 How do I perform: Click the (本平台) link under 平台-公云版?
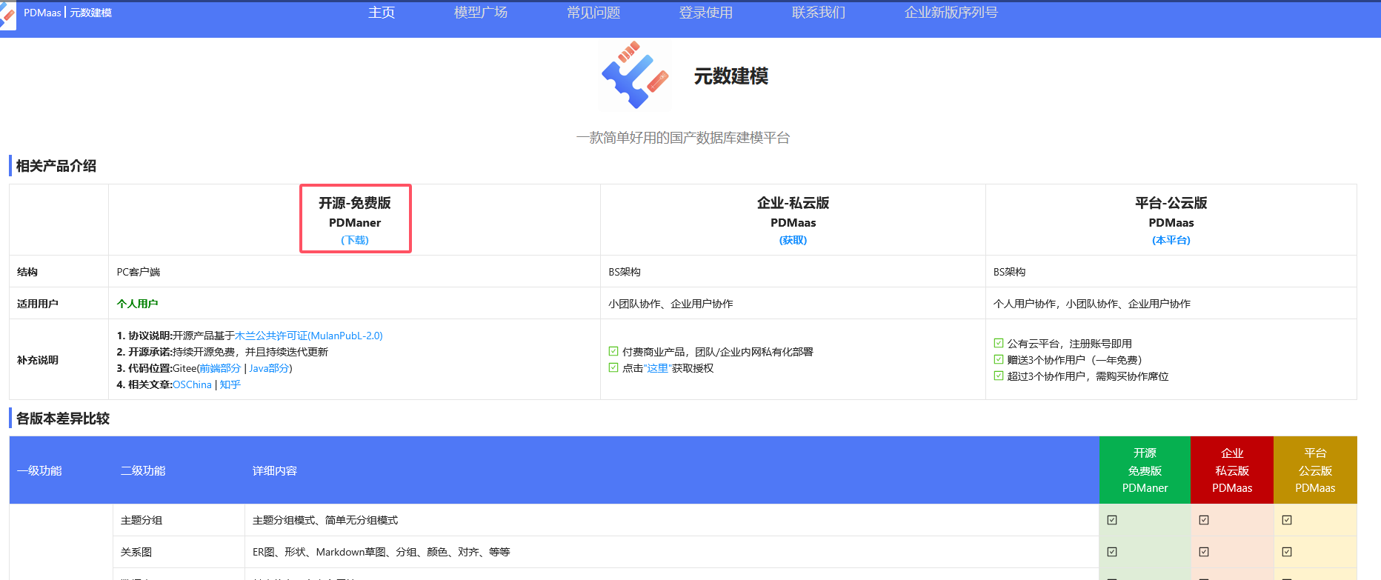point(1171,240)
